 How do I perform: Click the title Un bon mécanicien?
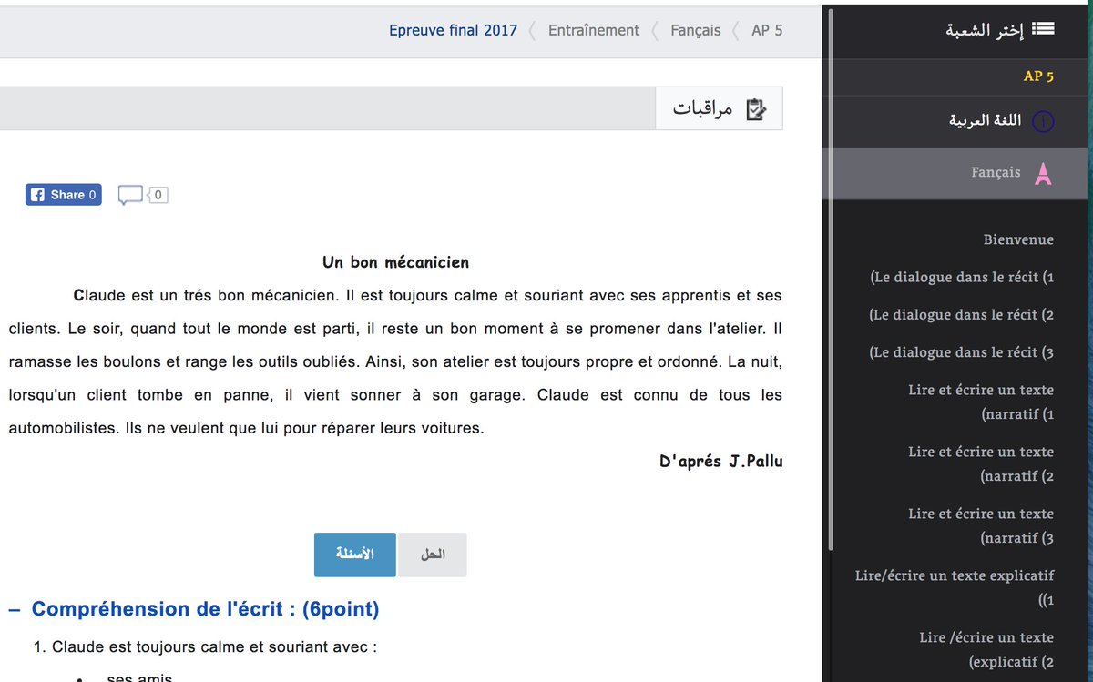395,262
